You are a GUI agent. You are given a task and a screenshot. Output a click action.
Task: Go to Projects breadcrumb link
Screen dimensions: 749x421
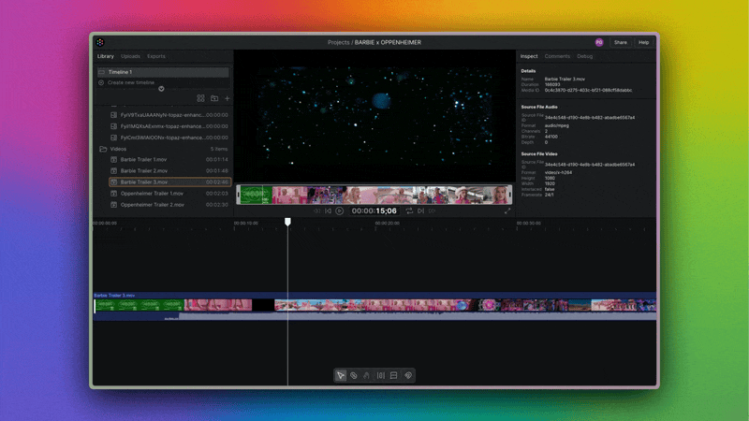339,42
